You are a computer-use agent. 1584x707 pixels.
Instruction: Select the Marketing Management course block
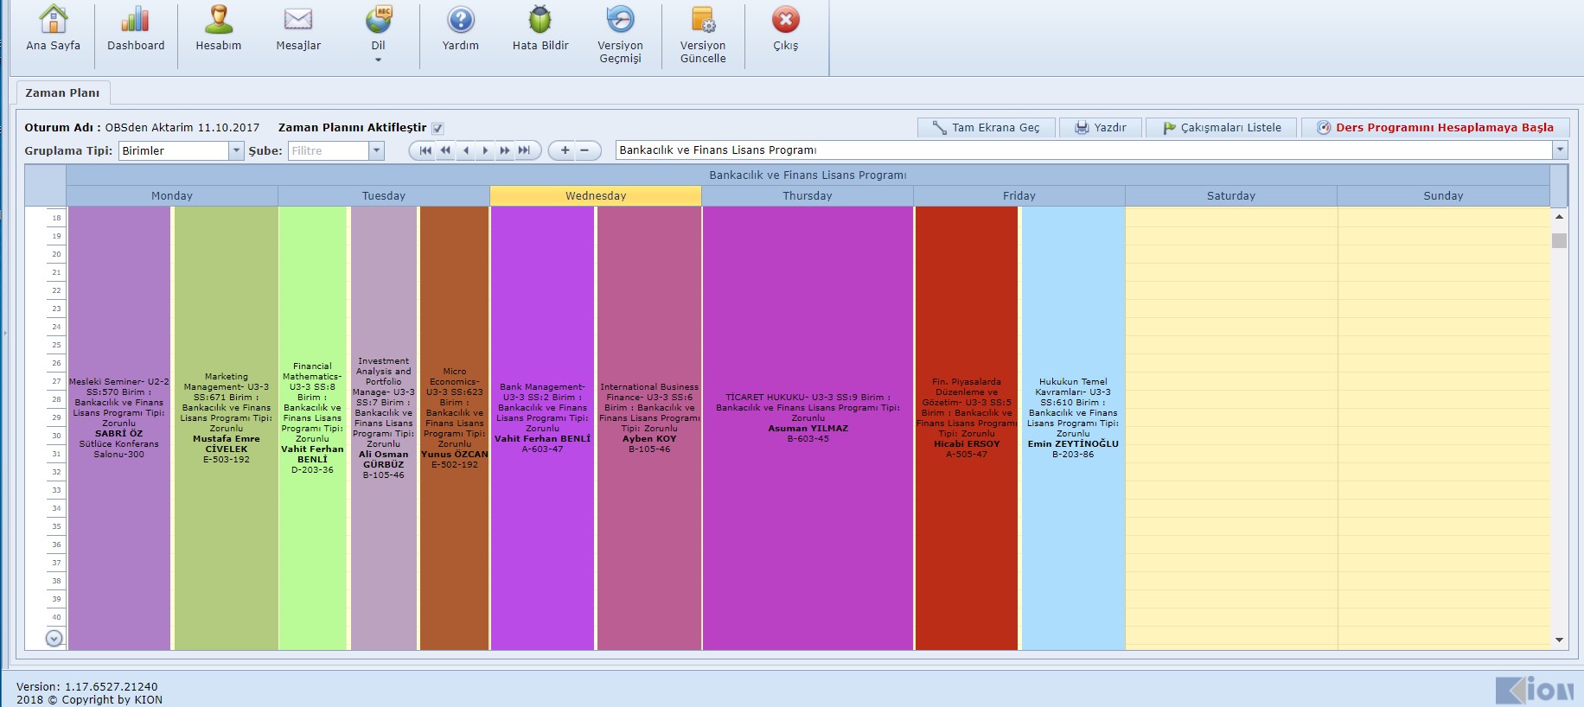[226, 428]
